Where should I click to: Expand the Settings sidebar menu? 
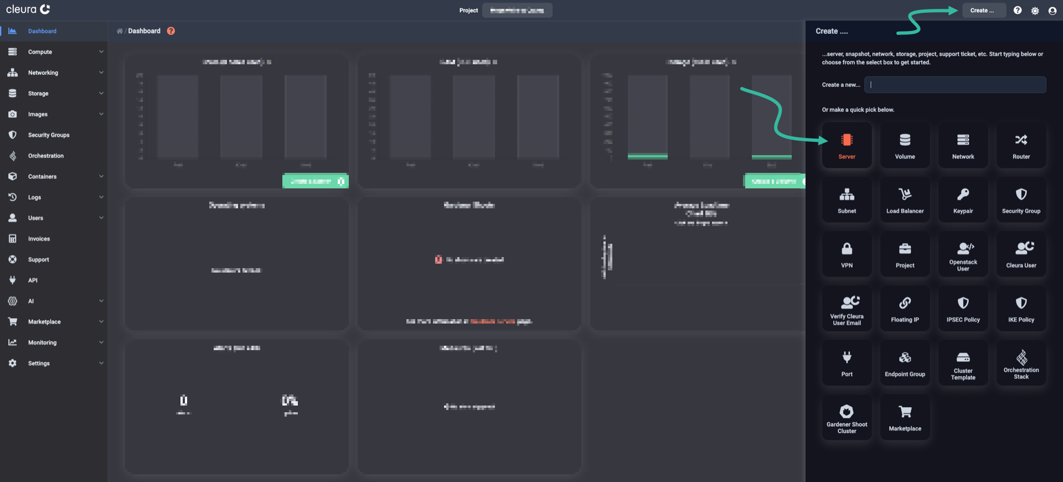[54, 363]
